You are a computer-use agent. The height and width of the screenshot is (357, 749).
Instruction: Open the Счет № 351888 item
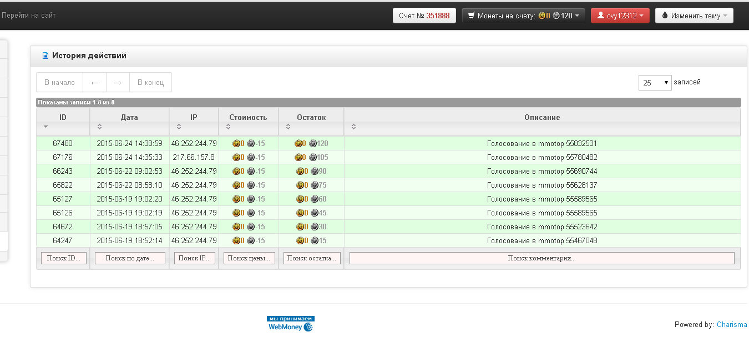tap(424, 16)
